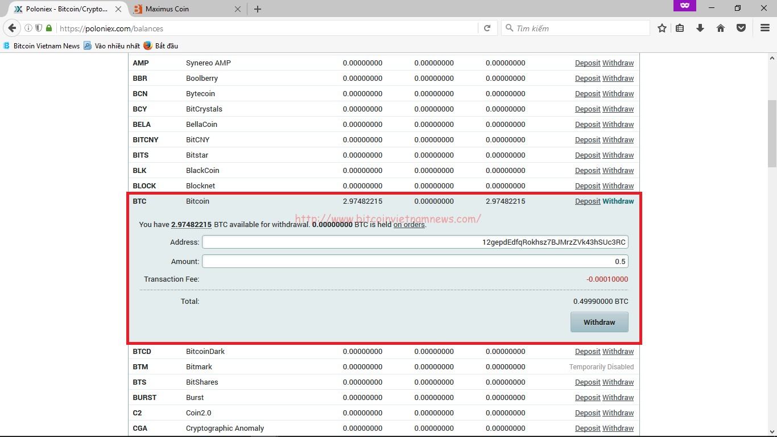
Task: Open the Bắt đầu bookmark
Action: click(160, 46)
